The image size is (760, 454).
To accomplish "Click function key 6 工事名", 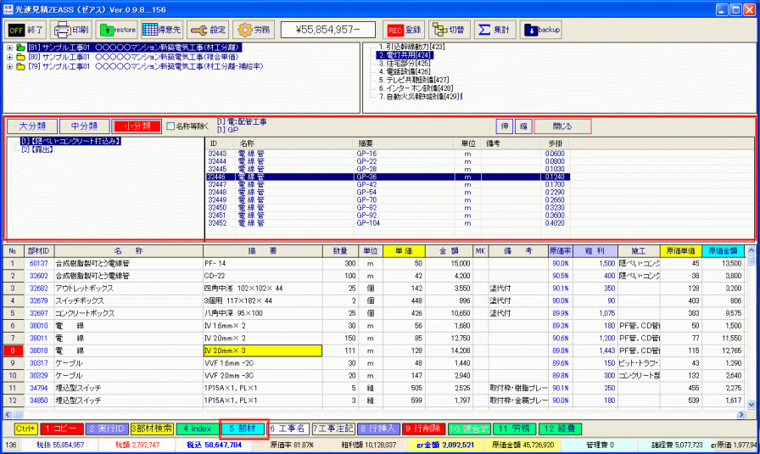I will [288, 429].
